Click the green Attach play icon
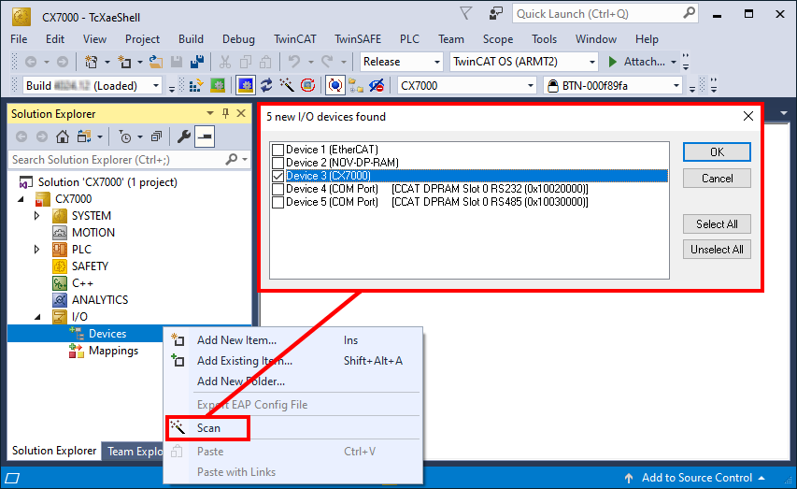Viewport: 797px width, 489px height. [613, 62]
